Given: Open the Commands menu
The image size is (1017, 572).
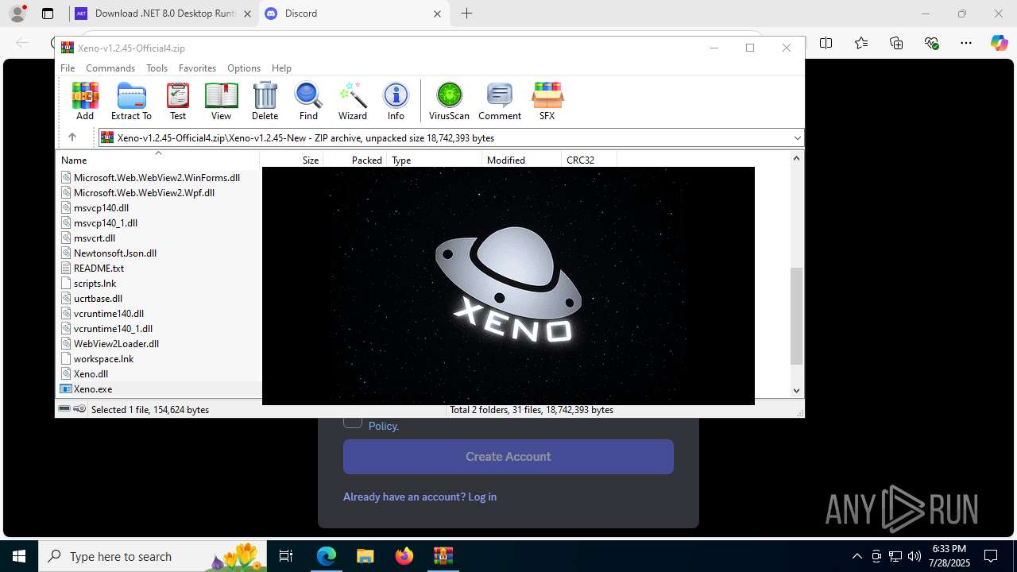Looking at the screenshot, I should tap(110, 68).
